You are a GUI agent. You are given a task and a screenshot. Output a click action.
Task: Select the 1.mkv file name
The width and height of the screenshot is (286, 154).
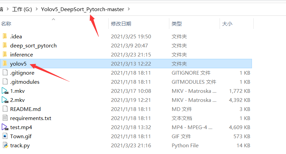17,91
